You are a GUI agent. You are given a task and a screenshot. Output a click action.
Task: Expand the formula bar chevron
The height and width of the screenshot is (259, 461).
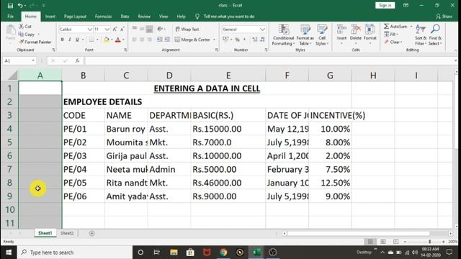[455, 60]
